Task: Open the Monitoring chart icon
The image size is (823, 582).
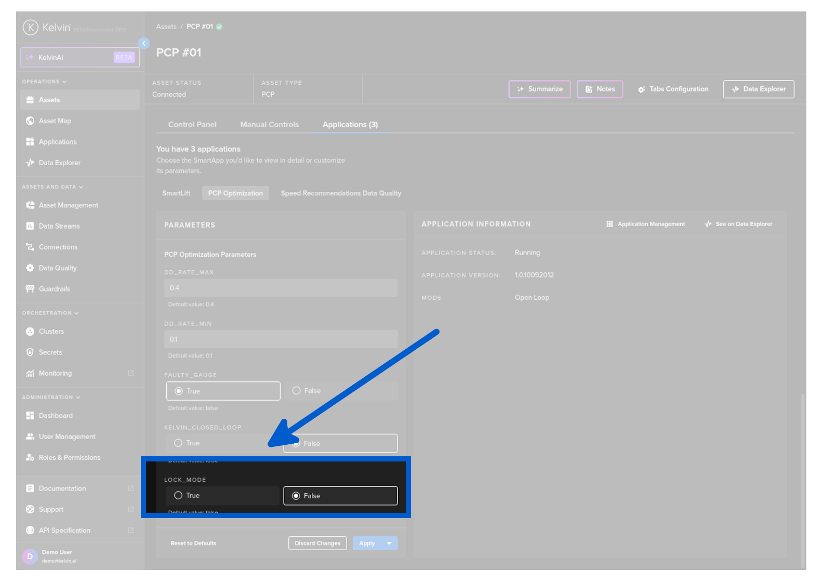Action: coord(30,373)
